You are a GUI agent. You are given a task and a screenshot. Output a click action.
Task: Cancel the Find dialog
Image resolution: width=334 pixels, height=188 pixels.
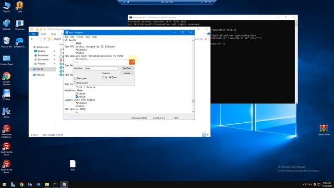(x=127, y=73)
